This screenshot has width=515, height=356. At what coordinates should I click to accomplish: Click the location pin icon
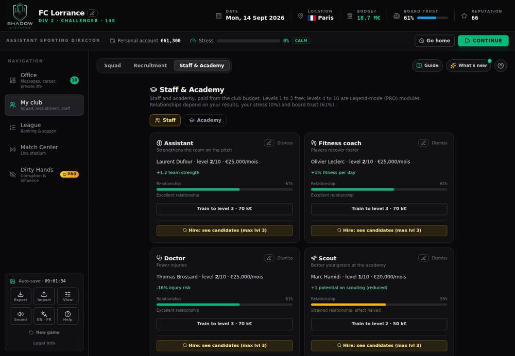click(x=301, y=16)
